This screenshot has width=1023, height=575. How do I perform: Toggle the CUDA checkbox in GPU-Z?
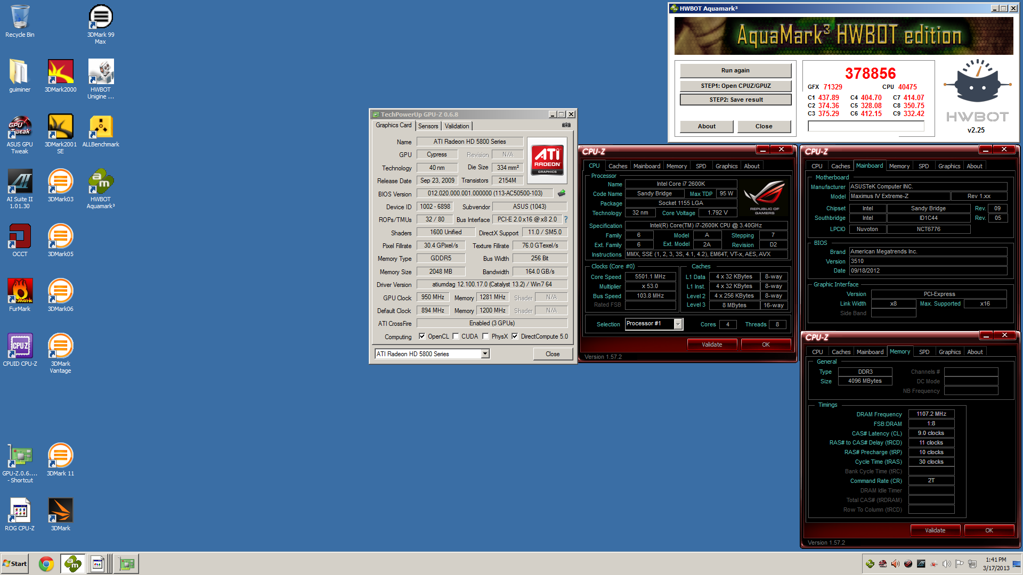click(x=456, y=336)
